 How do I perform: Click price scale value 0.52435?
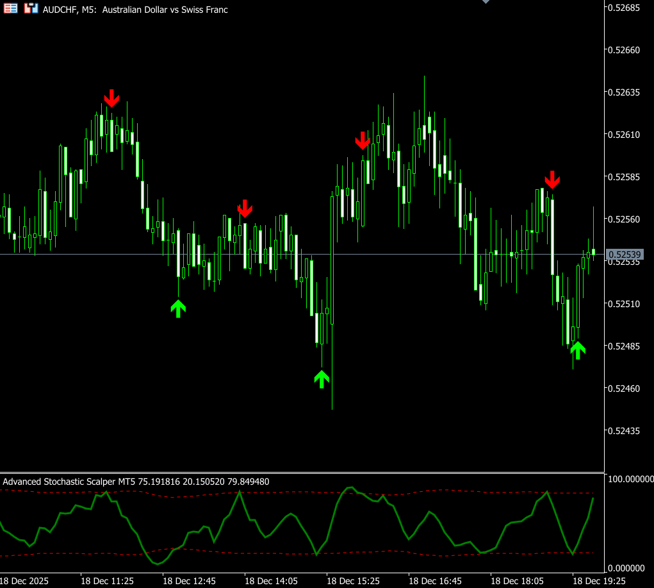[624, 431]
